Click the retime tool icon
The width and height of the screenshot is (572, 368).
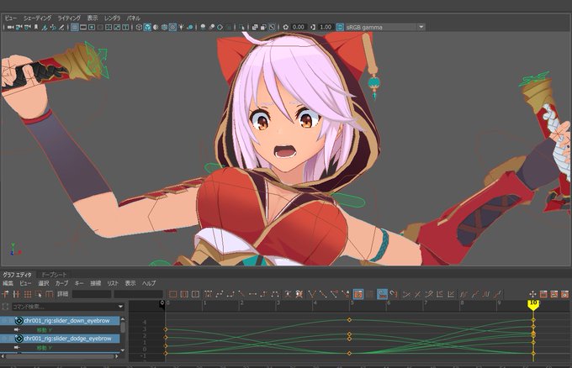(x=50, y=294)
